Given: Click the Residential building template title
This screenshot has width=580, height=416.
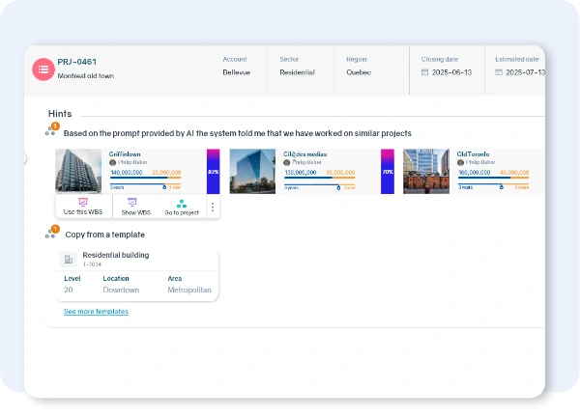Looking at the screenshot, I should point(115,255).
